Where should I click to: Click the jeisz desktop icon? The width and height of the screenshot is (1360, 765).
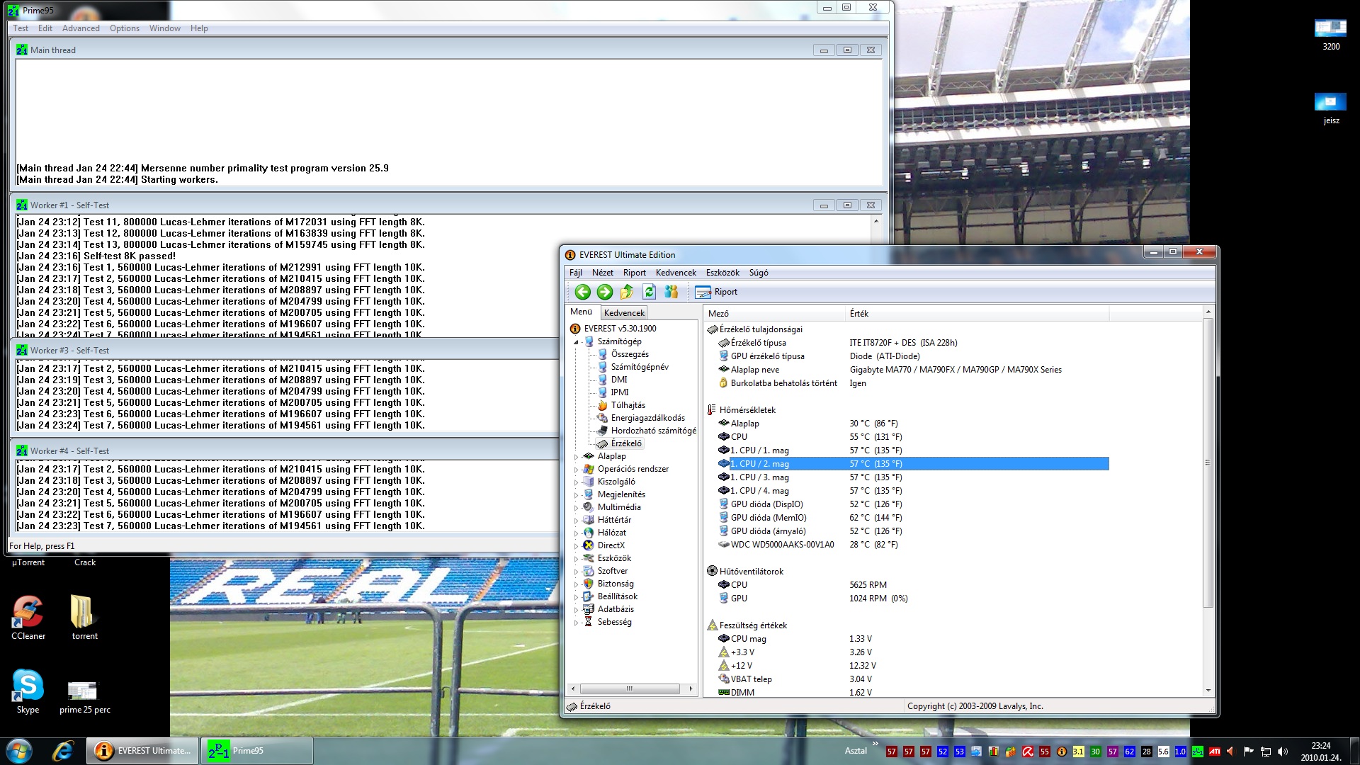tap(1331, 108)
